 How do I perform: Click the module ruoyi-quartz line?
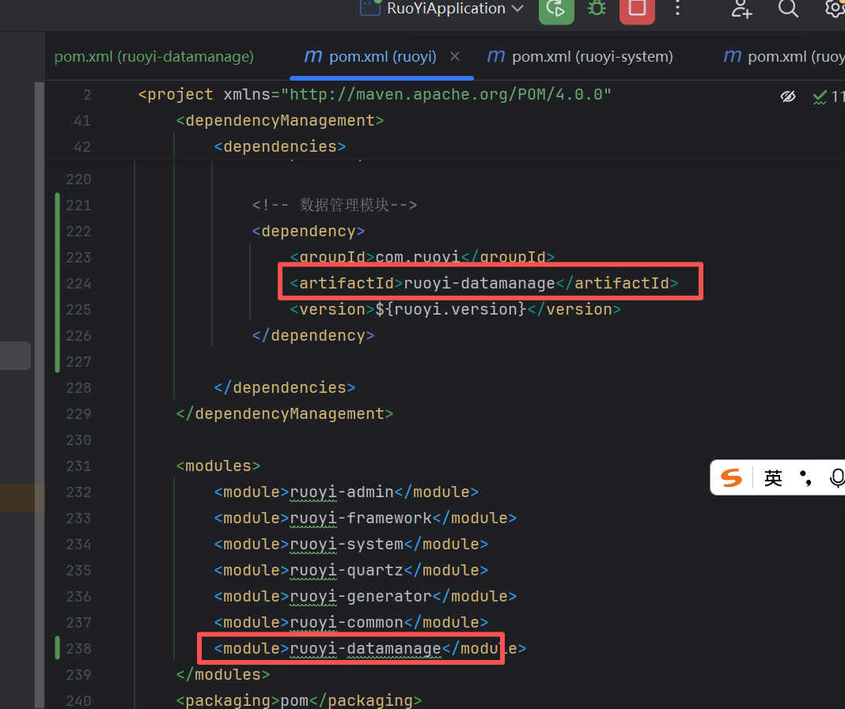click(x=351, y=570)
